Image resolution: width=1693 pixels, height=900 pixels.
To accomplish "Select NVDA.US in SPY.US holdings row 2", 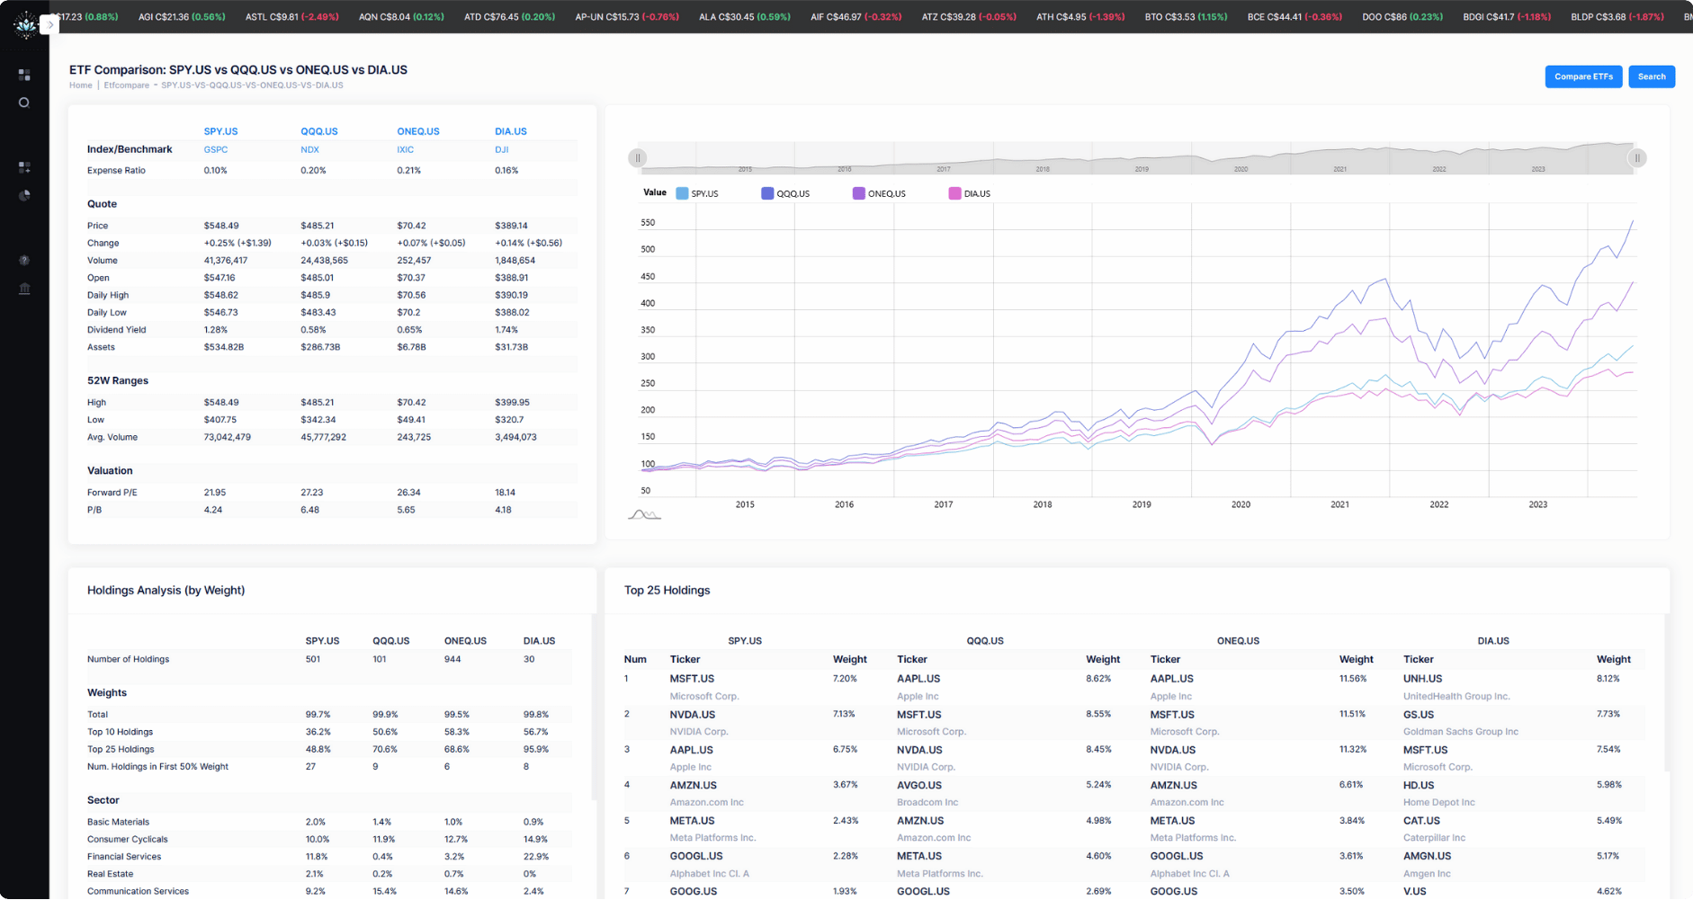I will 693,715.
